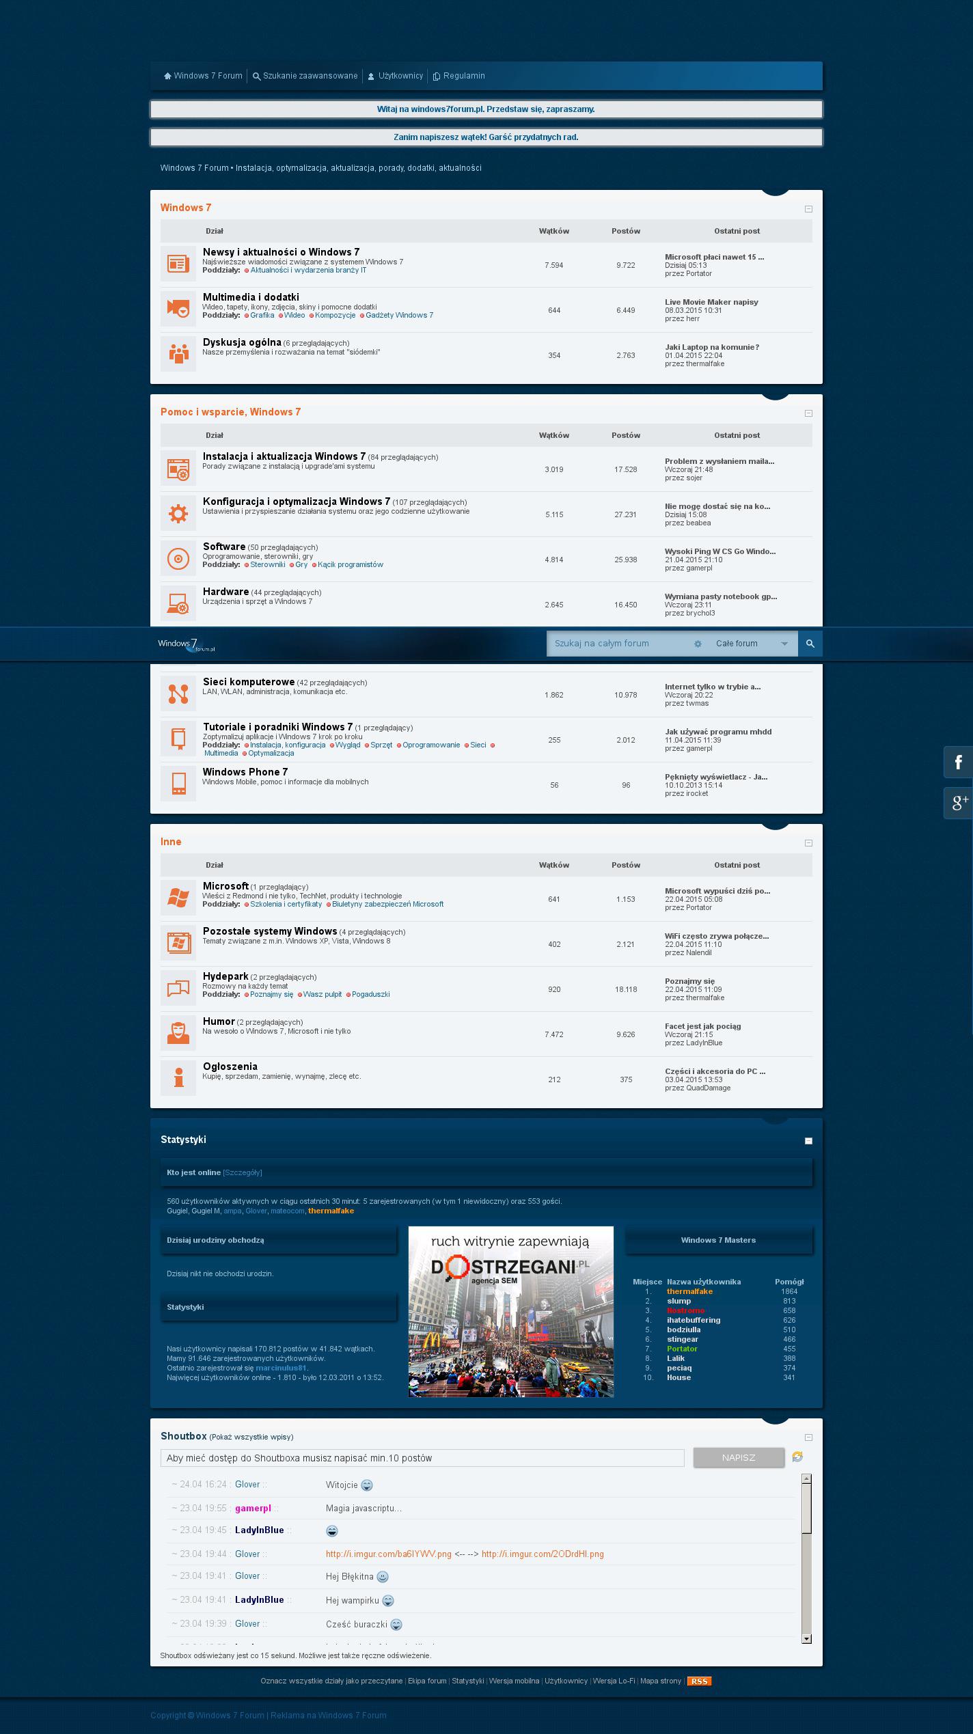Go to Windows 7 Forum home menu
Viewport: 973px width, 1734px height.
[203, 76]
